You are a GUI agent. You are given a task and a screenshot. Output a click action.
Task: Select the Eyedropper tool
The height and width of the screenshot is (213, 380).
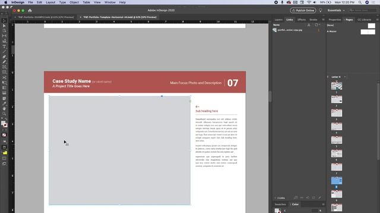point(4,104)
